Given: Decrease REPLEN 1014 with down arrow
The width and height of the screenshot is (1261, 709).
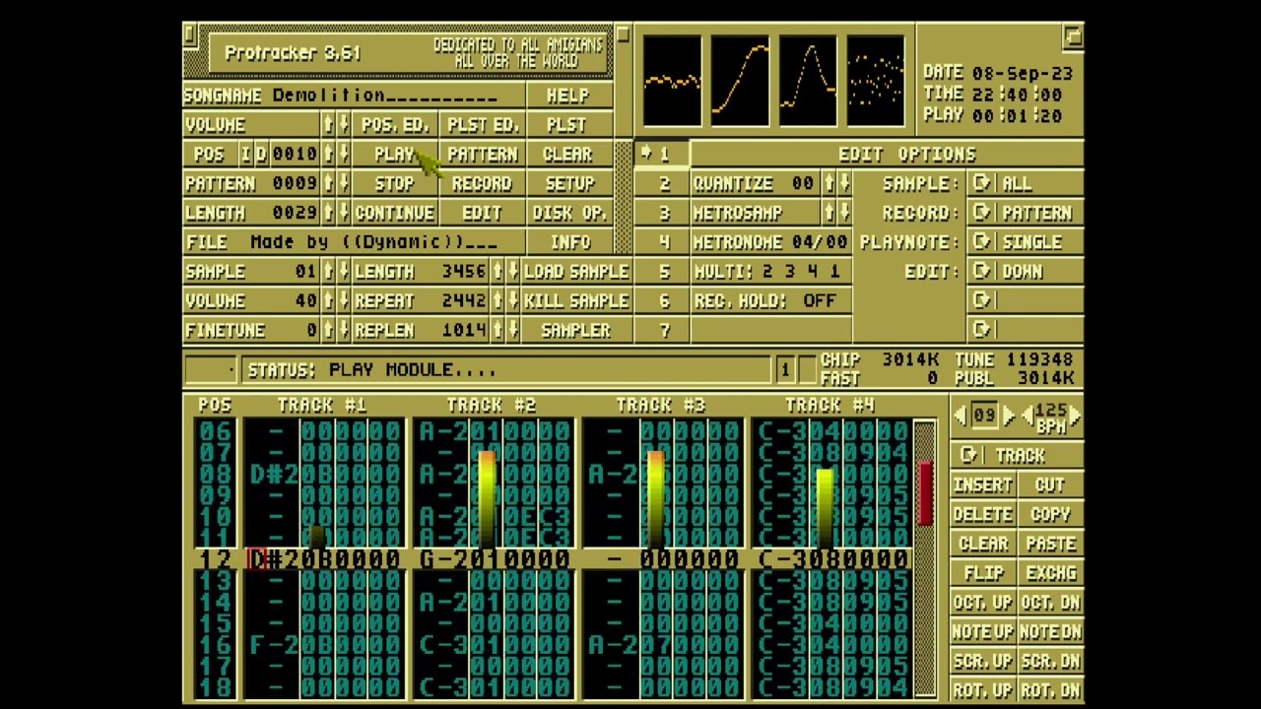Looking at the screenshot, I should click(512, 331).
